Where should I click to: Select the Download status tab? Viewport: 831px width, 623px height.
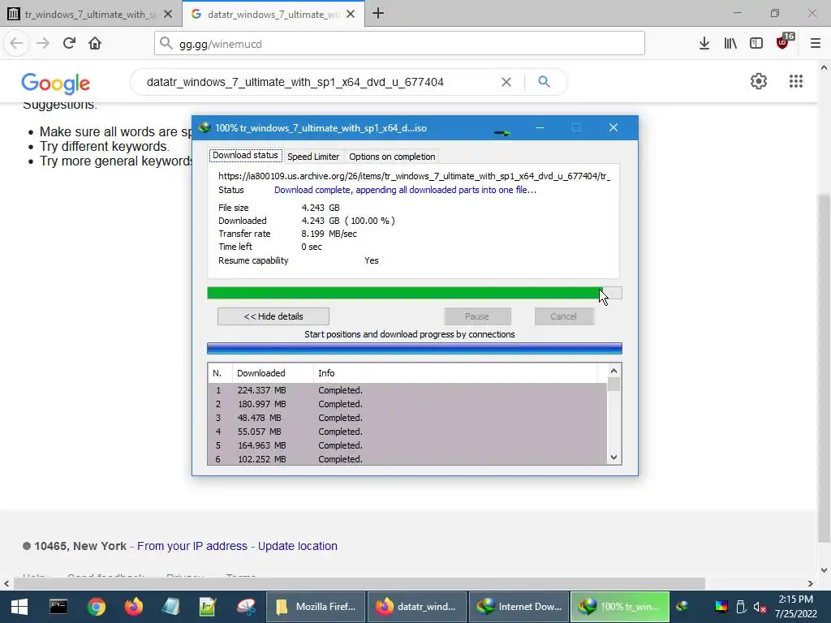pos(245,155)
